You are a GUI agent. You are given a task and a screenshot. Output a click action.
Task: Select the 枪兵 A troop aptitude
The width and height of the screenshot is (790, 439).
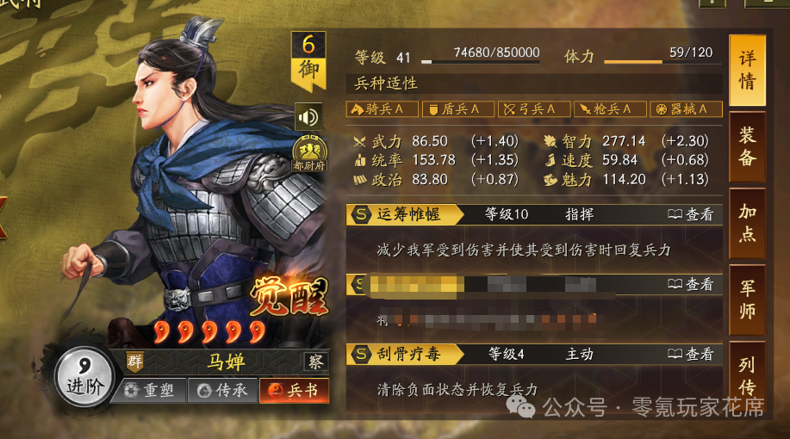click(x=610, y=109)
